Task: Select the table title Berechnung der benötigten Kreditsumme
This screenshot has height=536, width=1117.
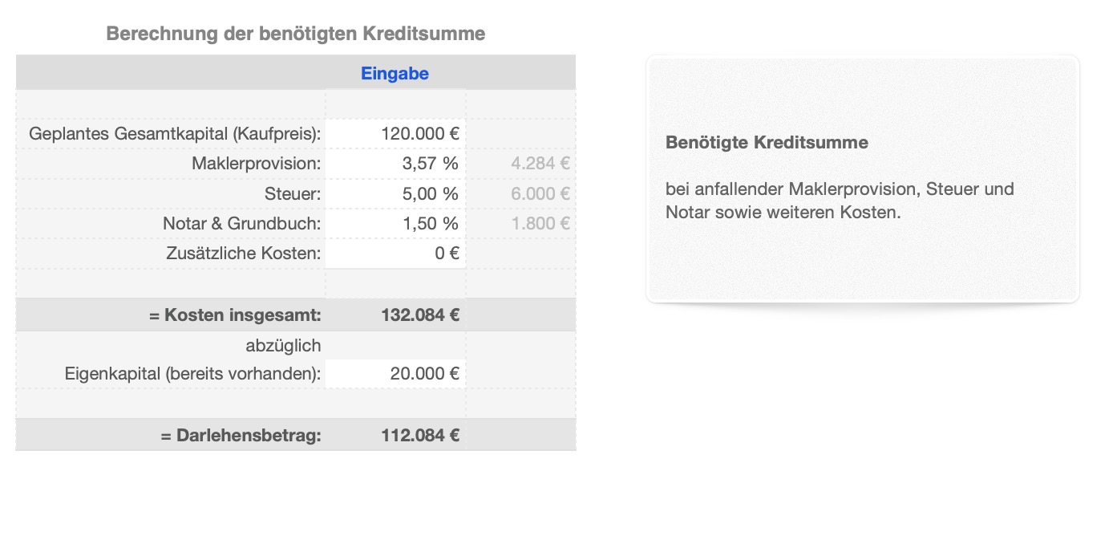Action: (295, 34)
